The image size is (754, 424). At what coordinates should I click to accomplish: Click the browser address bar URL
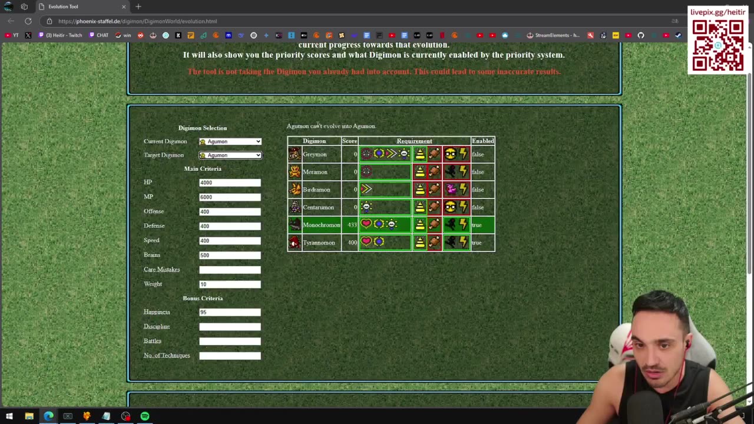tap(137, 21)
